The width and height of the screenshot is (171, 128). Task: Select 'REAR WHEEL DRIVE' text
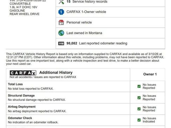25,14
